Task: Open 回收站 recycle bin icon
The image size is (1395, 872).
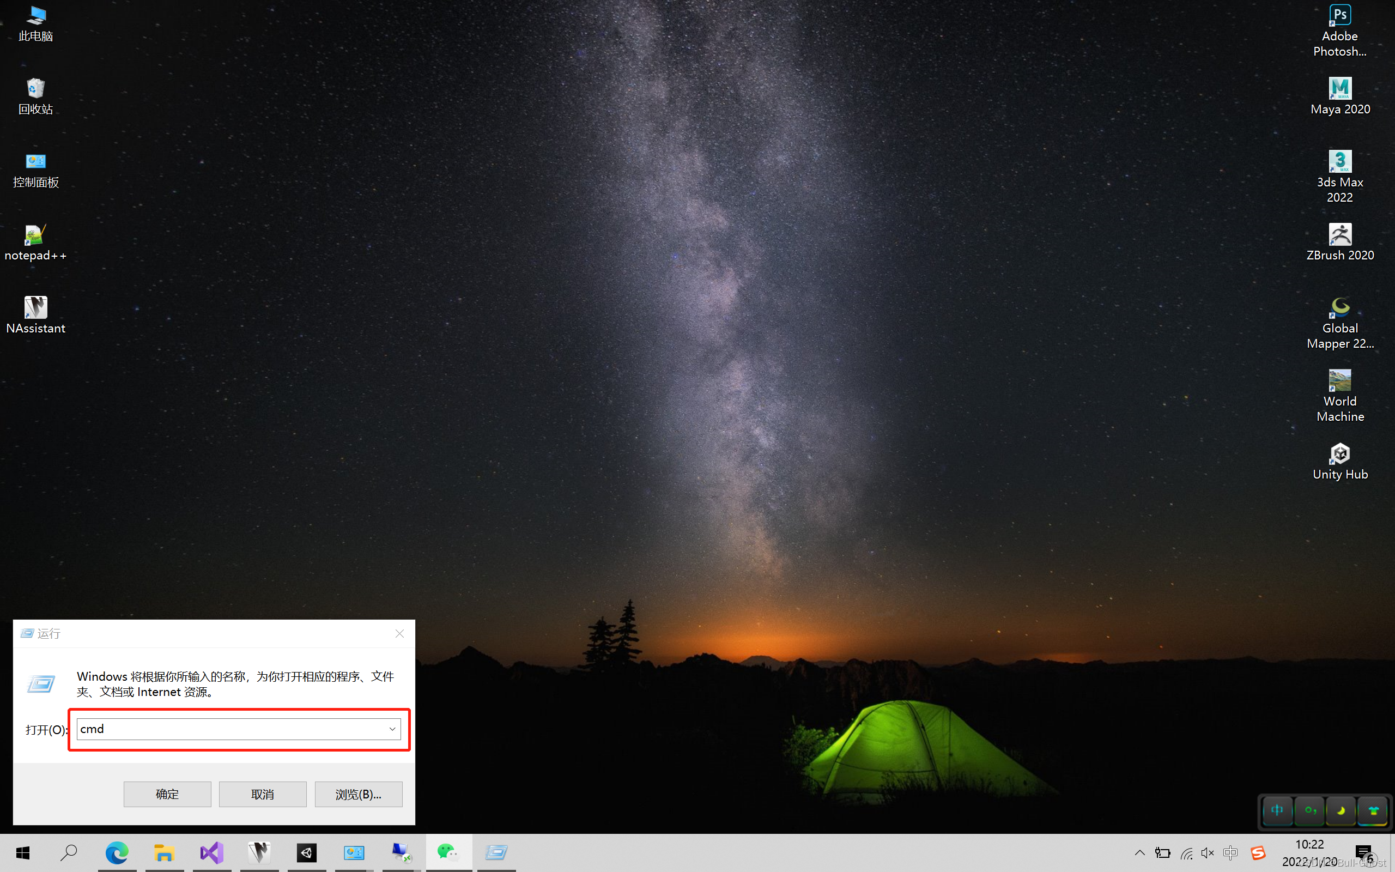Action: coord(35,96)
